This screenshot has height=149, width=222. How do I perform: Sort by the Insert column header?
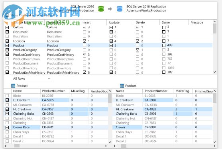(x=86, y=22)
